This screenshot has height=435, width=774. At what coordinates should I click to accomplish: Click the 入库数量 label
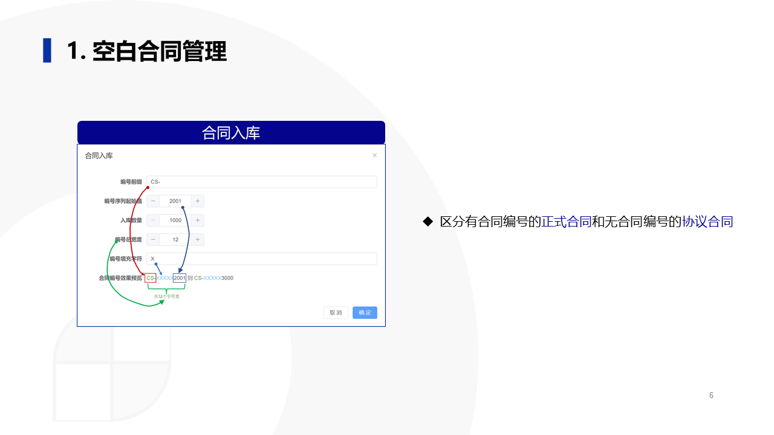[131, 221]
